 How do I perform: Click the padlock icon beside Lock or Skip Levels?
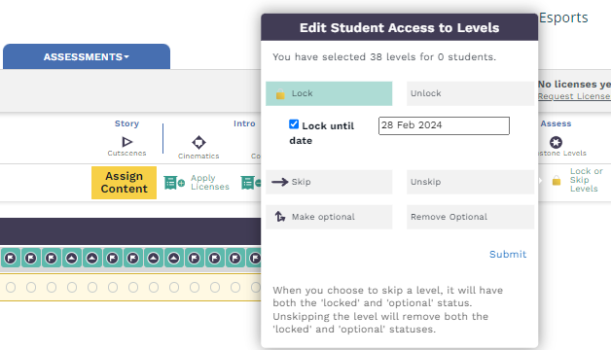[557, 180]
